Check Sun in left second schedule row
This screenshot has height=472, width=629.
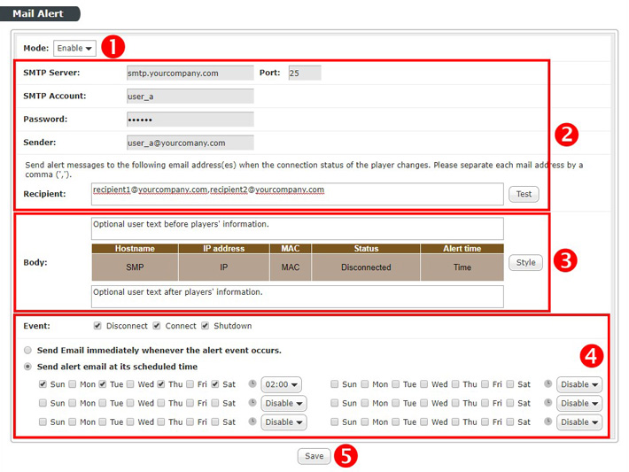click(x=43, y=403)
